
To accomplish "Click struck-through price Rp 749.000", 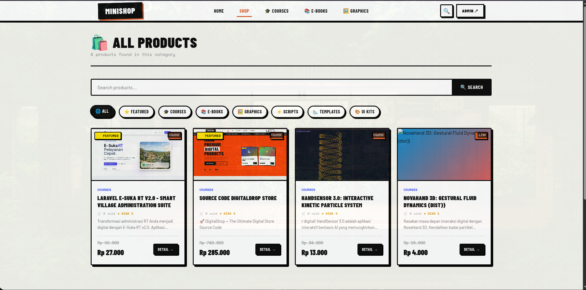I will coord(212,243).
